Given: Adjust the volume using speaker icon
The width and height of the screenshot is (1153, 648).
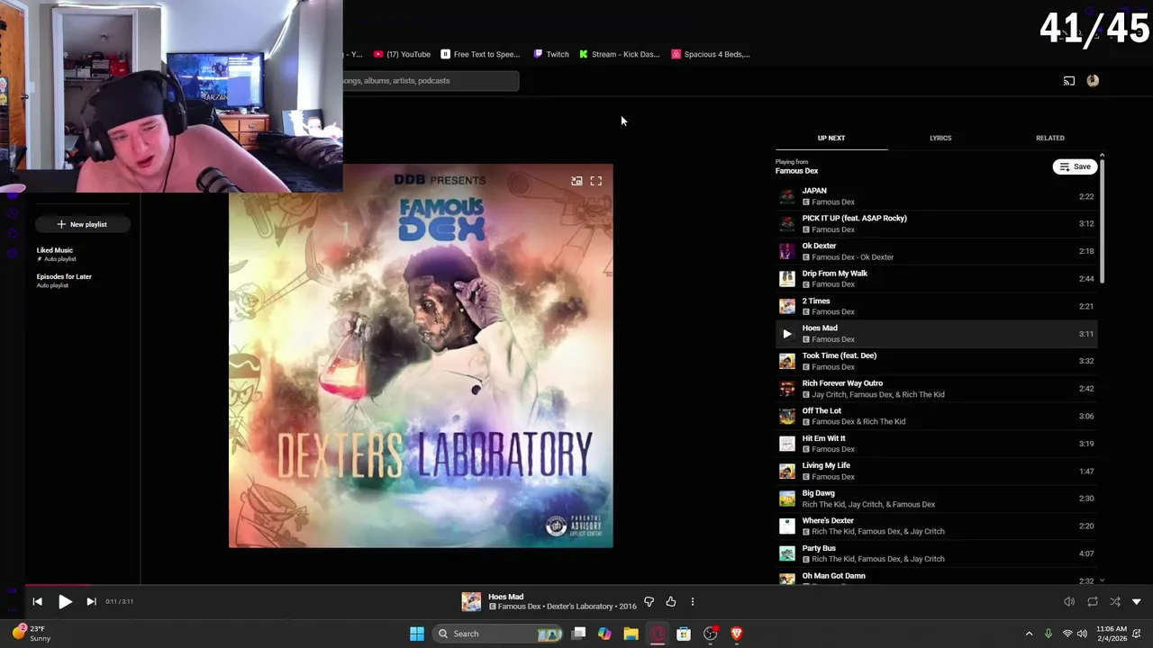Looking at the screenshot, I should [1069, 601].
